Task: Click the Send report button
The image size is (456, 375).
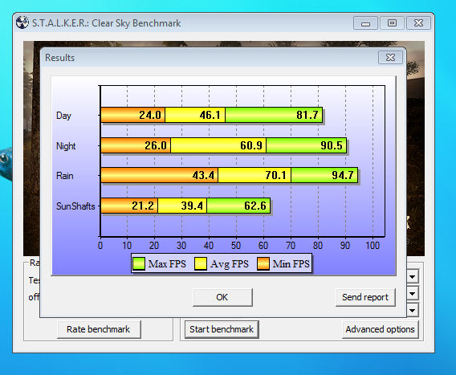Action: click(x=365, y=297)
